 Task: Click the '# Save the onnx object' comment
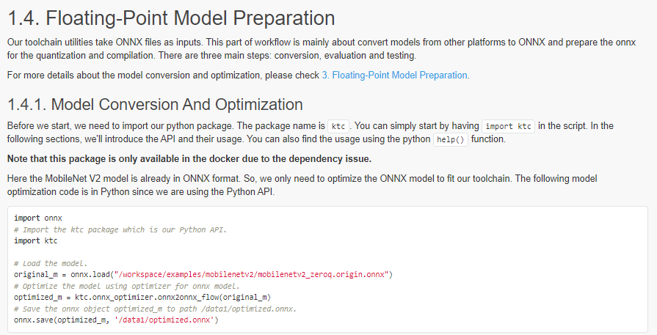(x=155, y=309)
